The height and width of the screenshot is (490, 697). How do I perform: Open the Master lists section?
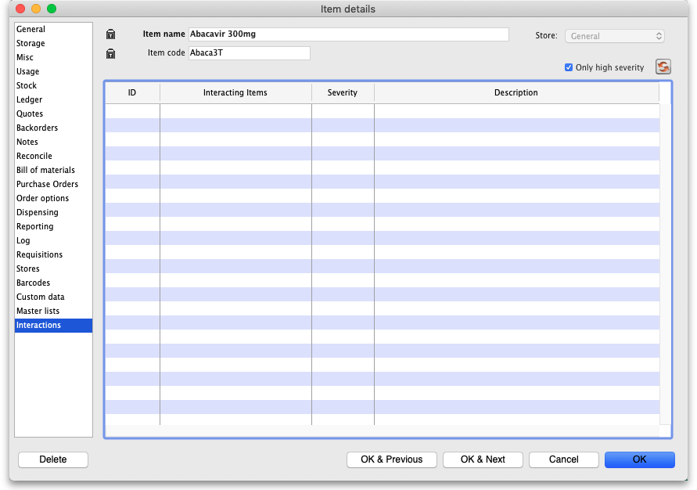[38, 311]
